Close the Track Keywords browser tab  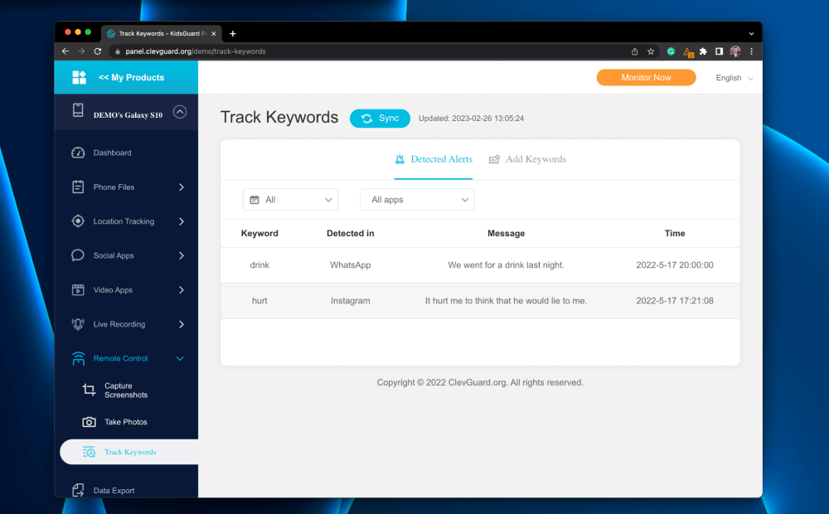pos(214,33)
